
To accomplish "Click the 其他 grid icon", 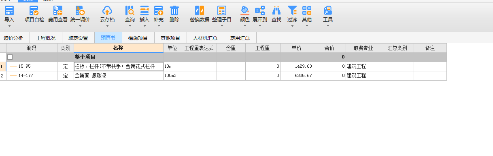I will (307, 10).
